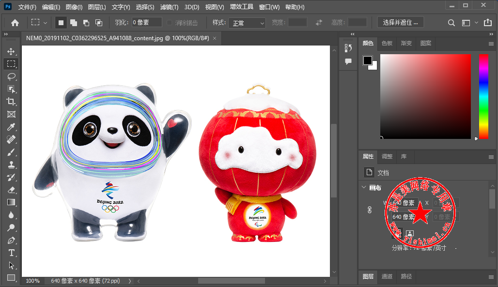Enable Intersect with Selection mode
The height and width of the screenshot is (287, 498).
coord(99,23)
